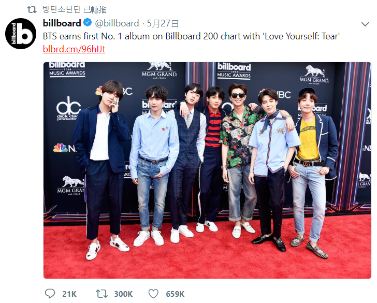Click the @billboard handle
Screen dimensions: 377x303
point(117,23)
